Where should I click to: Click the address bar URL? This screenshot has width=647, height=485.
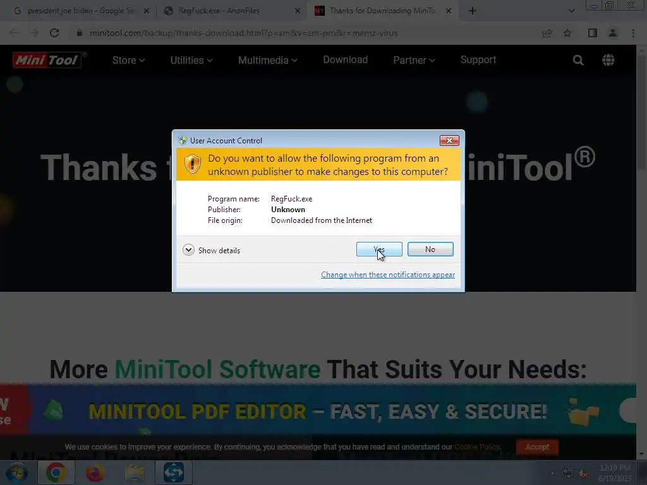point(243,33)
